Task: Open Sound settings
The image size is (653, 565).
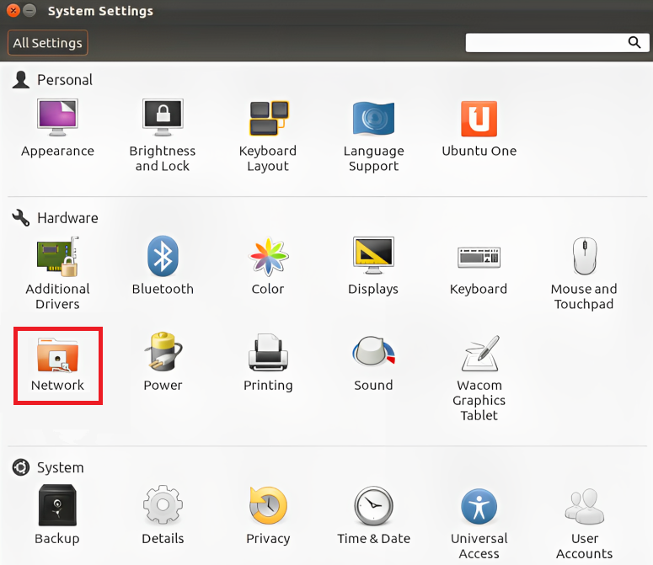Action: (x=373, y=362)
